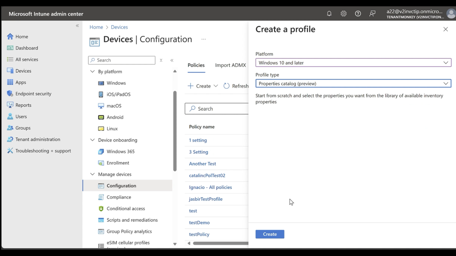The height and width of the screenshot is (256, 456).
Task: Click the Group Policy analytics icon
Action: [101, 231]
